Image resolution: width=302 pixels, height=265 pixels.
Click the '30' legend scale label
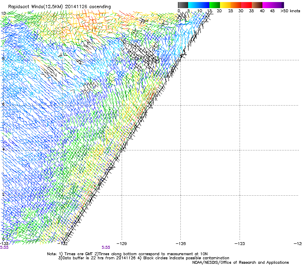[x=241, y=11]
